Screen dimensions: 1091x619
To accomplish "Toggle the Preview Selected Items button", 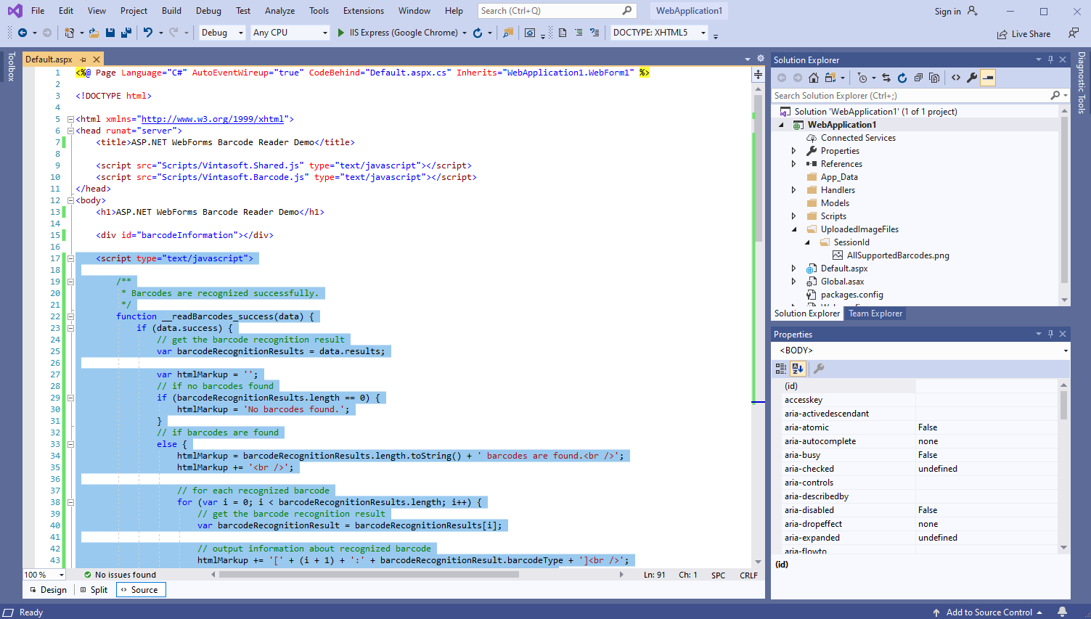I will tap(988, 78).
